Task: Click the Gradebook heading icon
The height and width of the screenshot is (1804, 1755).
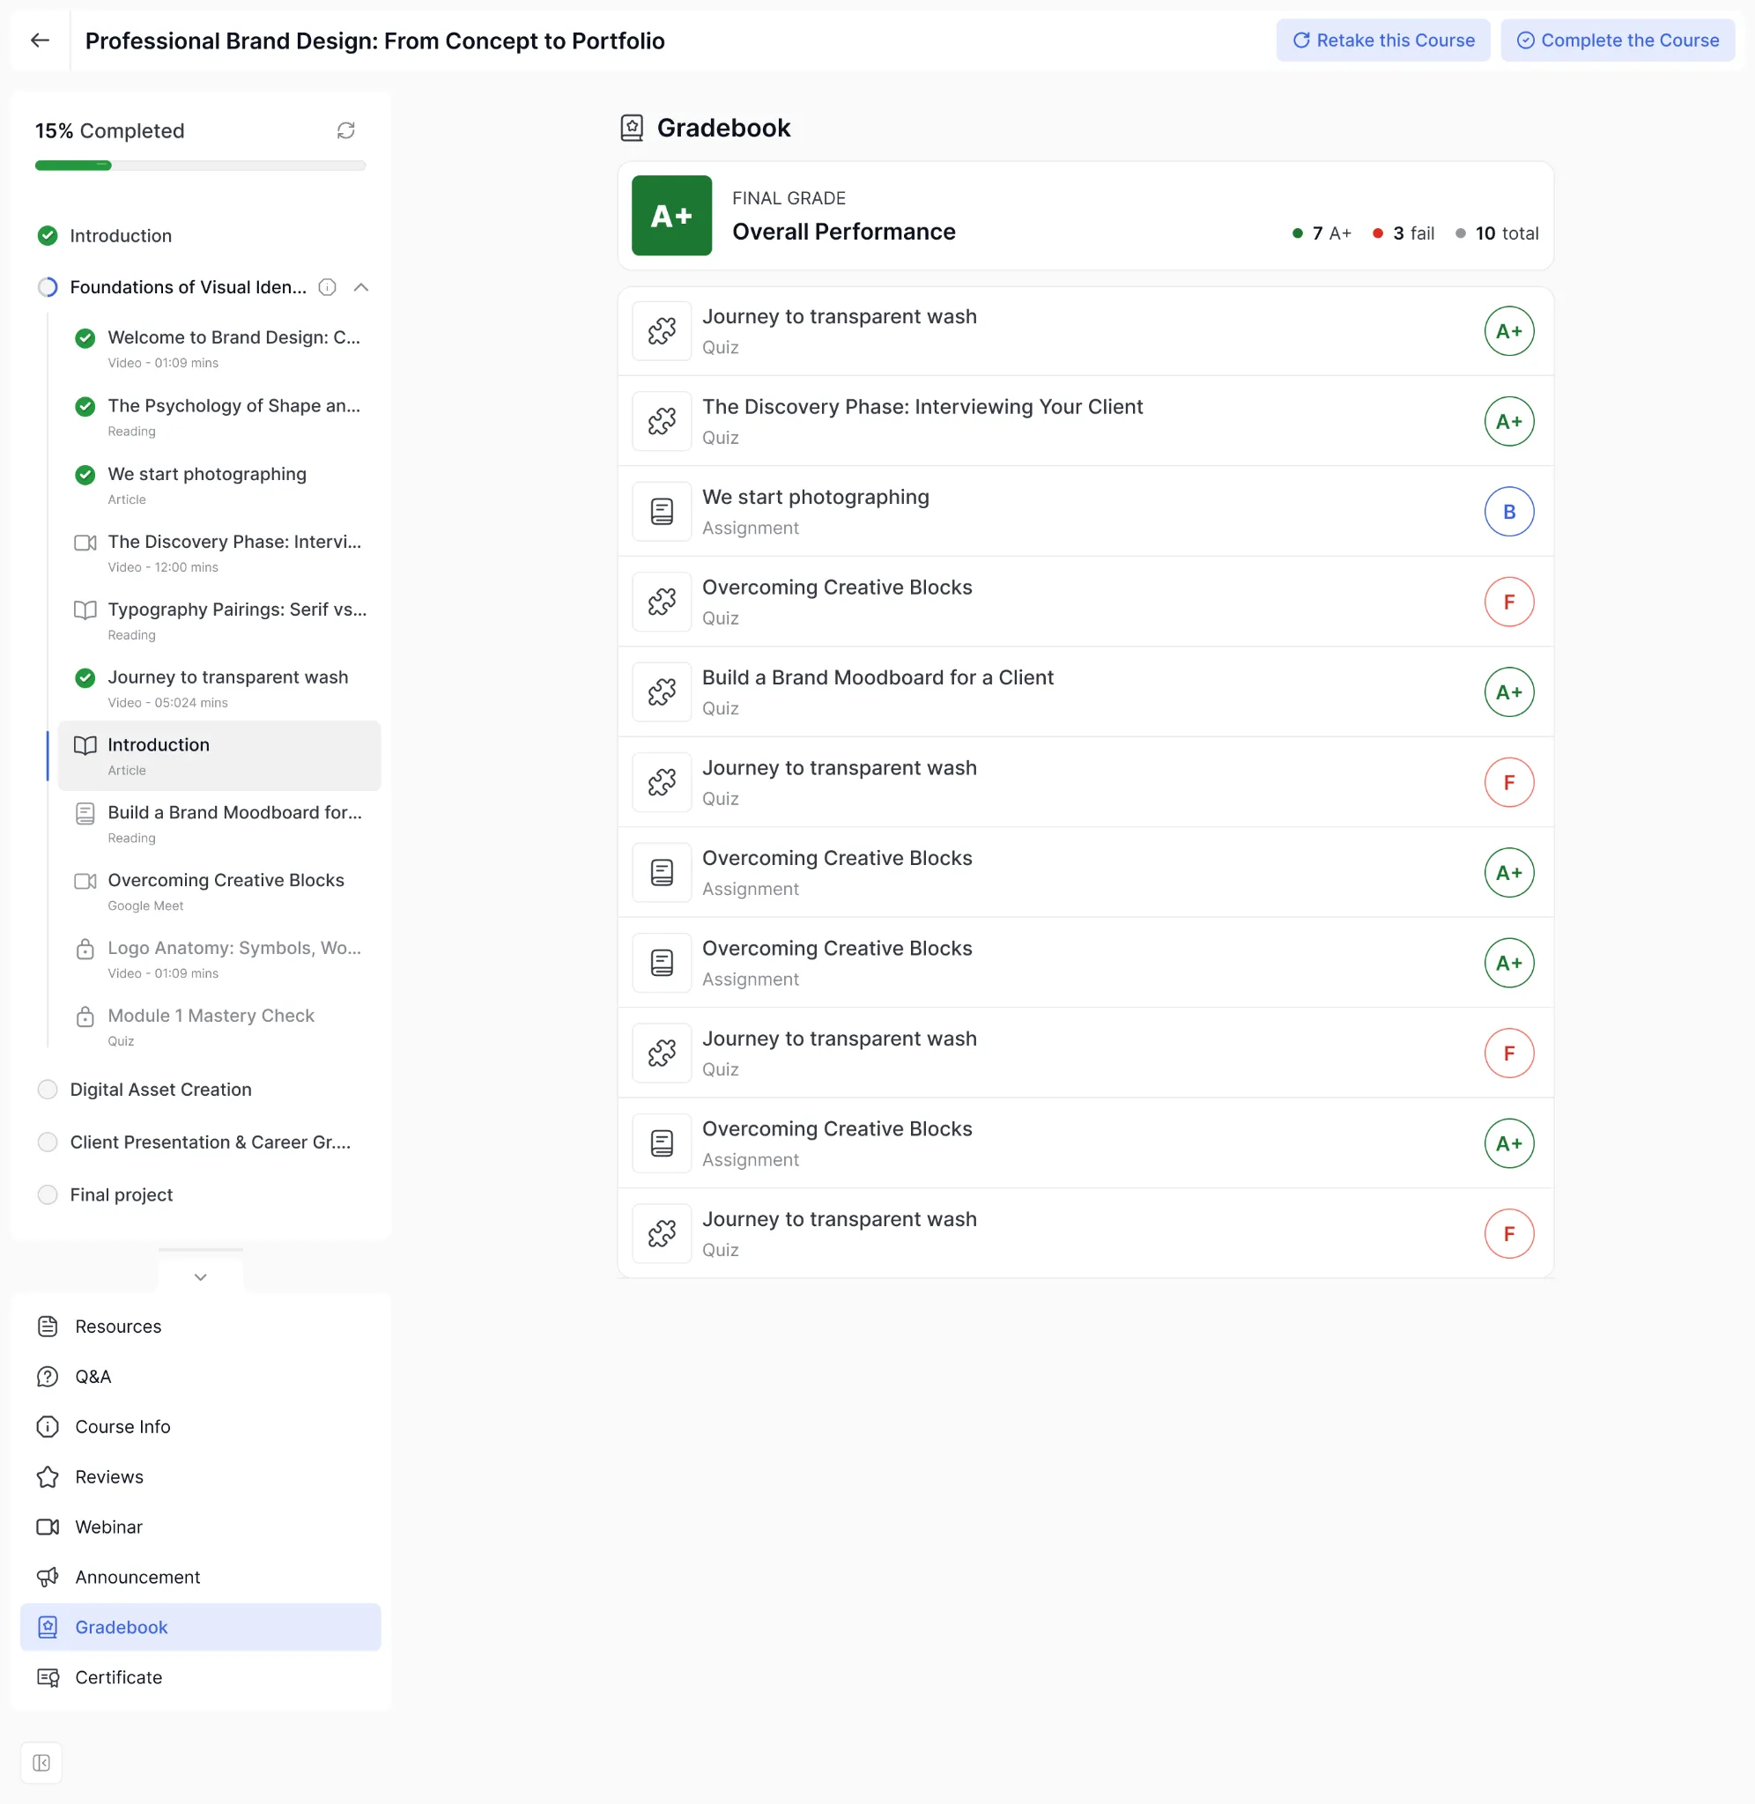Action: (x=632, y=128)
